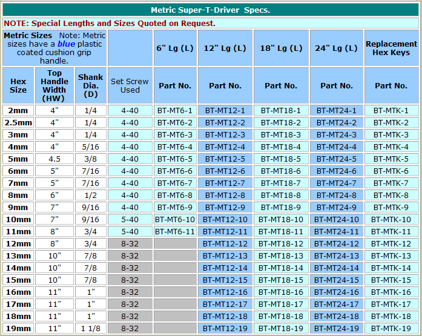Select the 2.5mm hex size cell
This screenshot has width=422, height=336.
click(x=18, y=122)
